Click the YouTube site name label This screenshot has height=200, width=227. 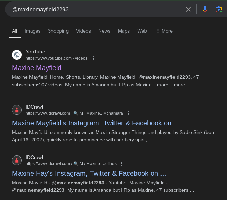[35, 52]
